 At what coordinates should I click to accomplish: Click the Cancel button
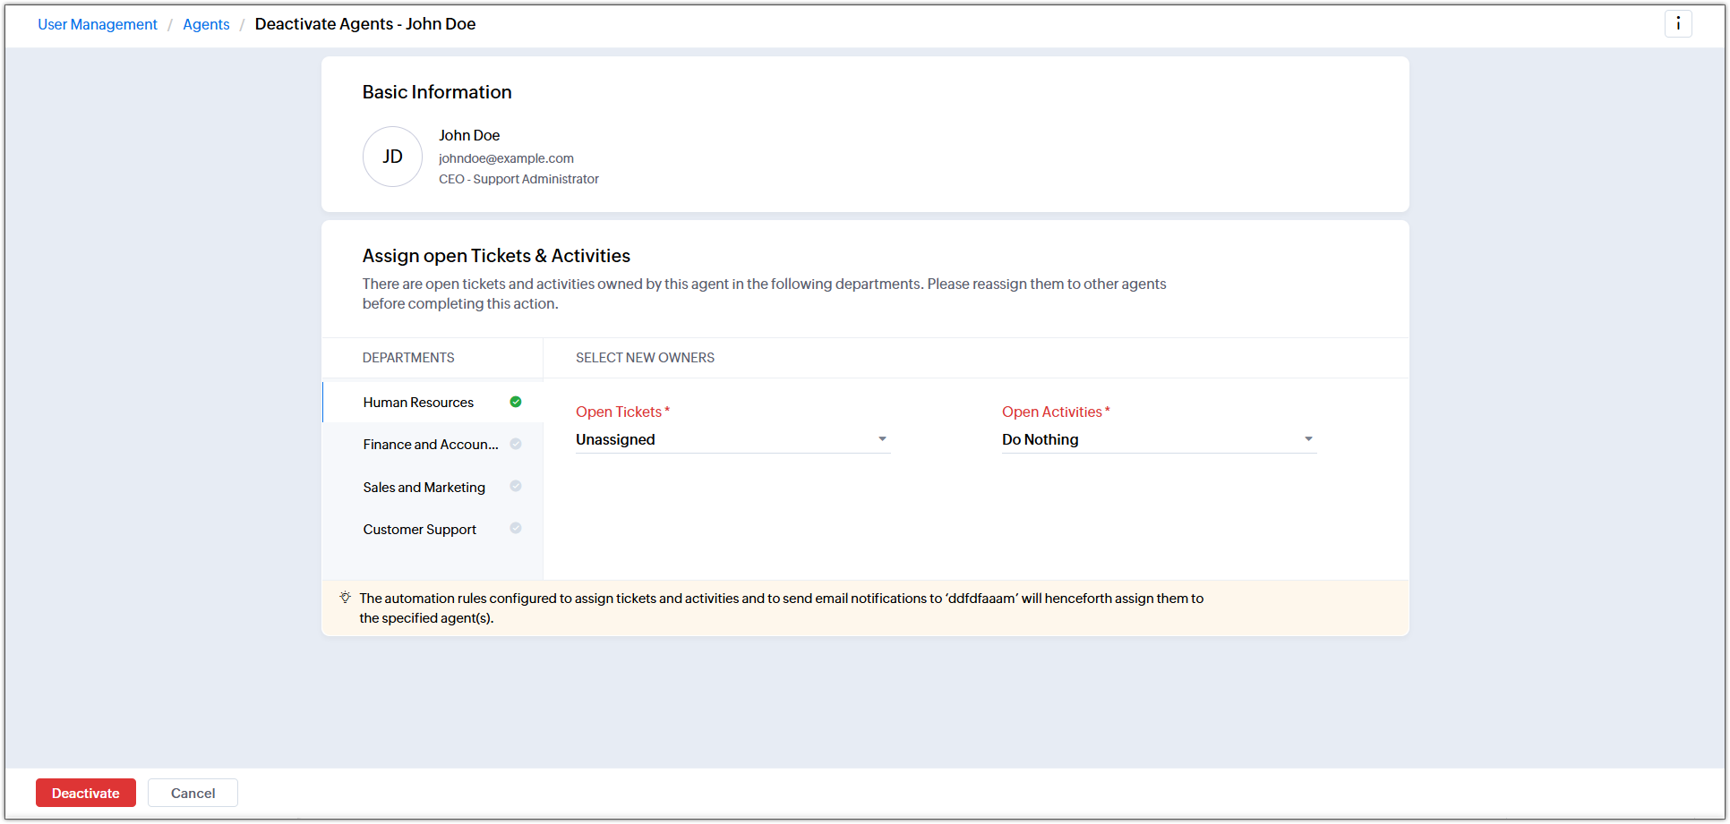click(193, 793)
